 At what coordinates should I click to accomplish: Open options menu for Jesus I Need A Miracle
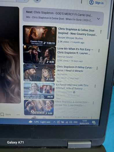pyautogui.click(x=97, y=68)
